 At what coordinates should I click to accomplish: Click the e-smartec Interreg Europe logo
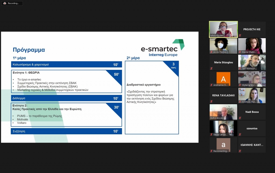pyautogui.click(x=163, y=48)
